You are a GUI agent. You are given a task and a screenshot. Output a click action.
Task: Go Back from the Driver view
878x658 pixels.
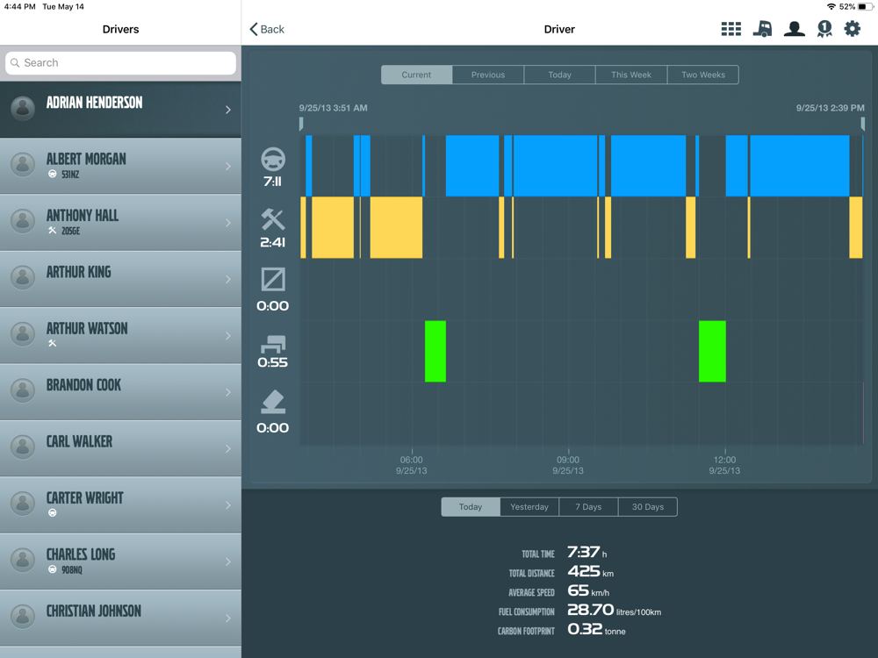(267, 29)
